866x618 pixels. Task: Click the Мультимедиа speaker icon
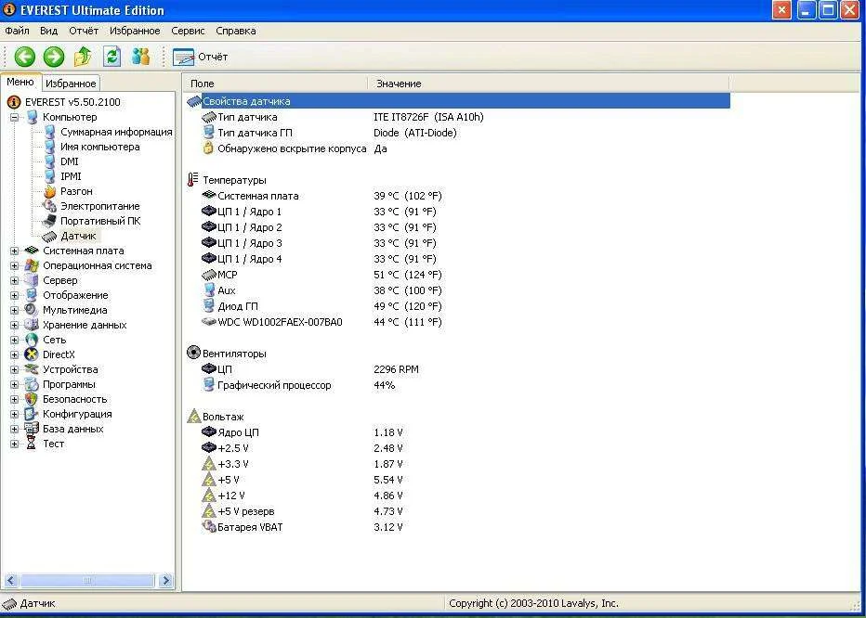coord(32,311)
